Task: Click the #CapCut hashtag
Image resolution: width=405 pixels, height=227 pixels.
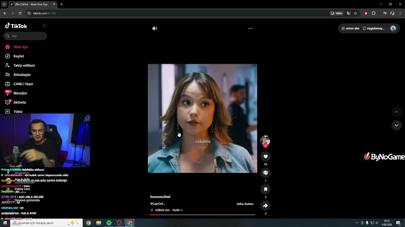Action: click(158, 204)
